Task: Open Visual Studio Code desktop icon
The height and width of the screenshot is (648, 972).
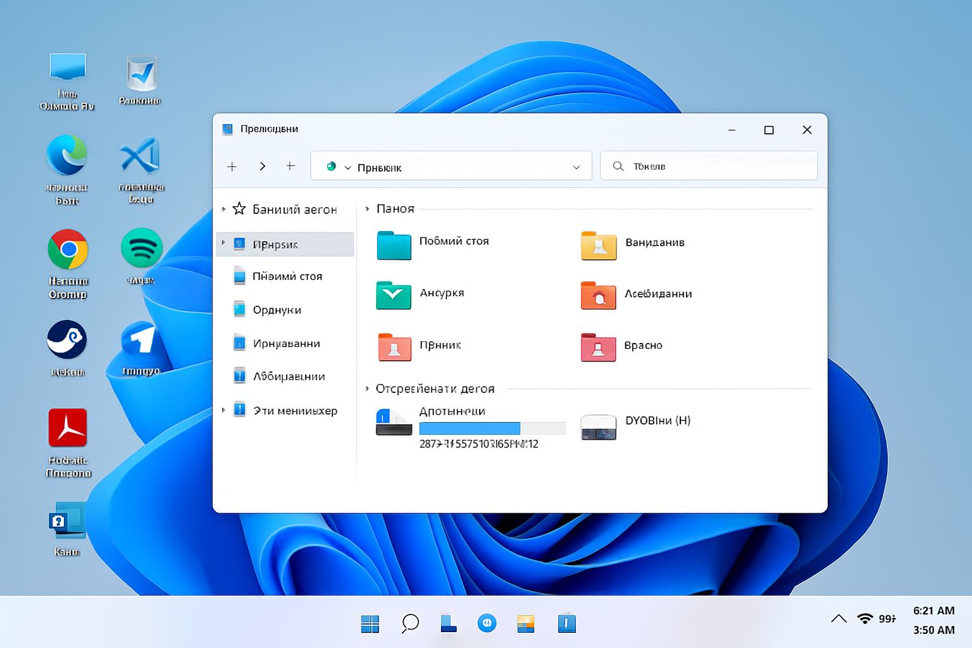Action: pos(140,155)
